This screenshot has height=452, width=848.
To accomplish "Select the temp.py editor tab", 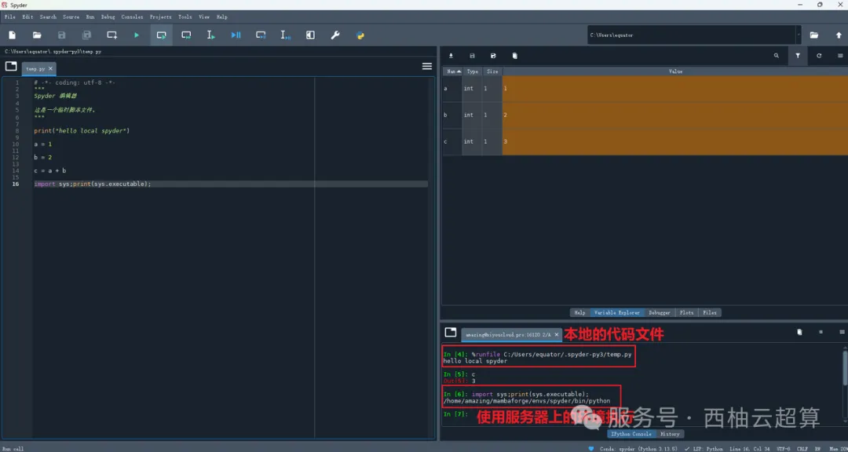I will pyautogui.click(x=35, y=69).
